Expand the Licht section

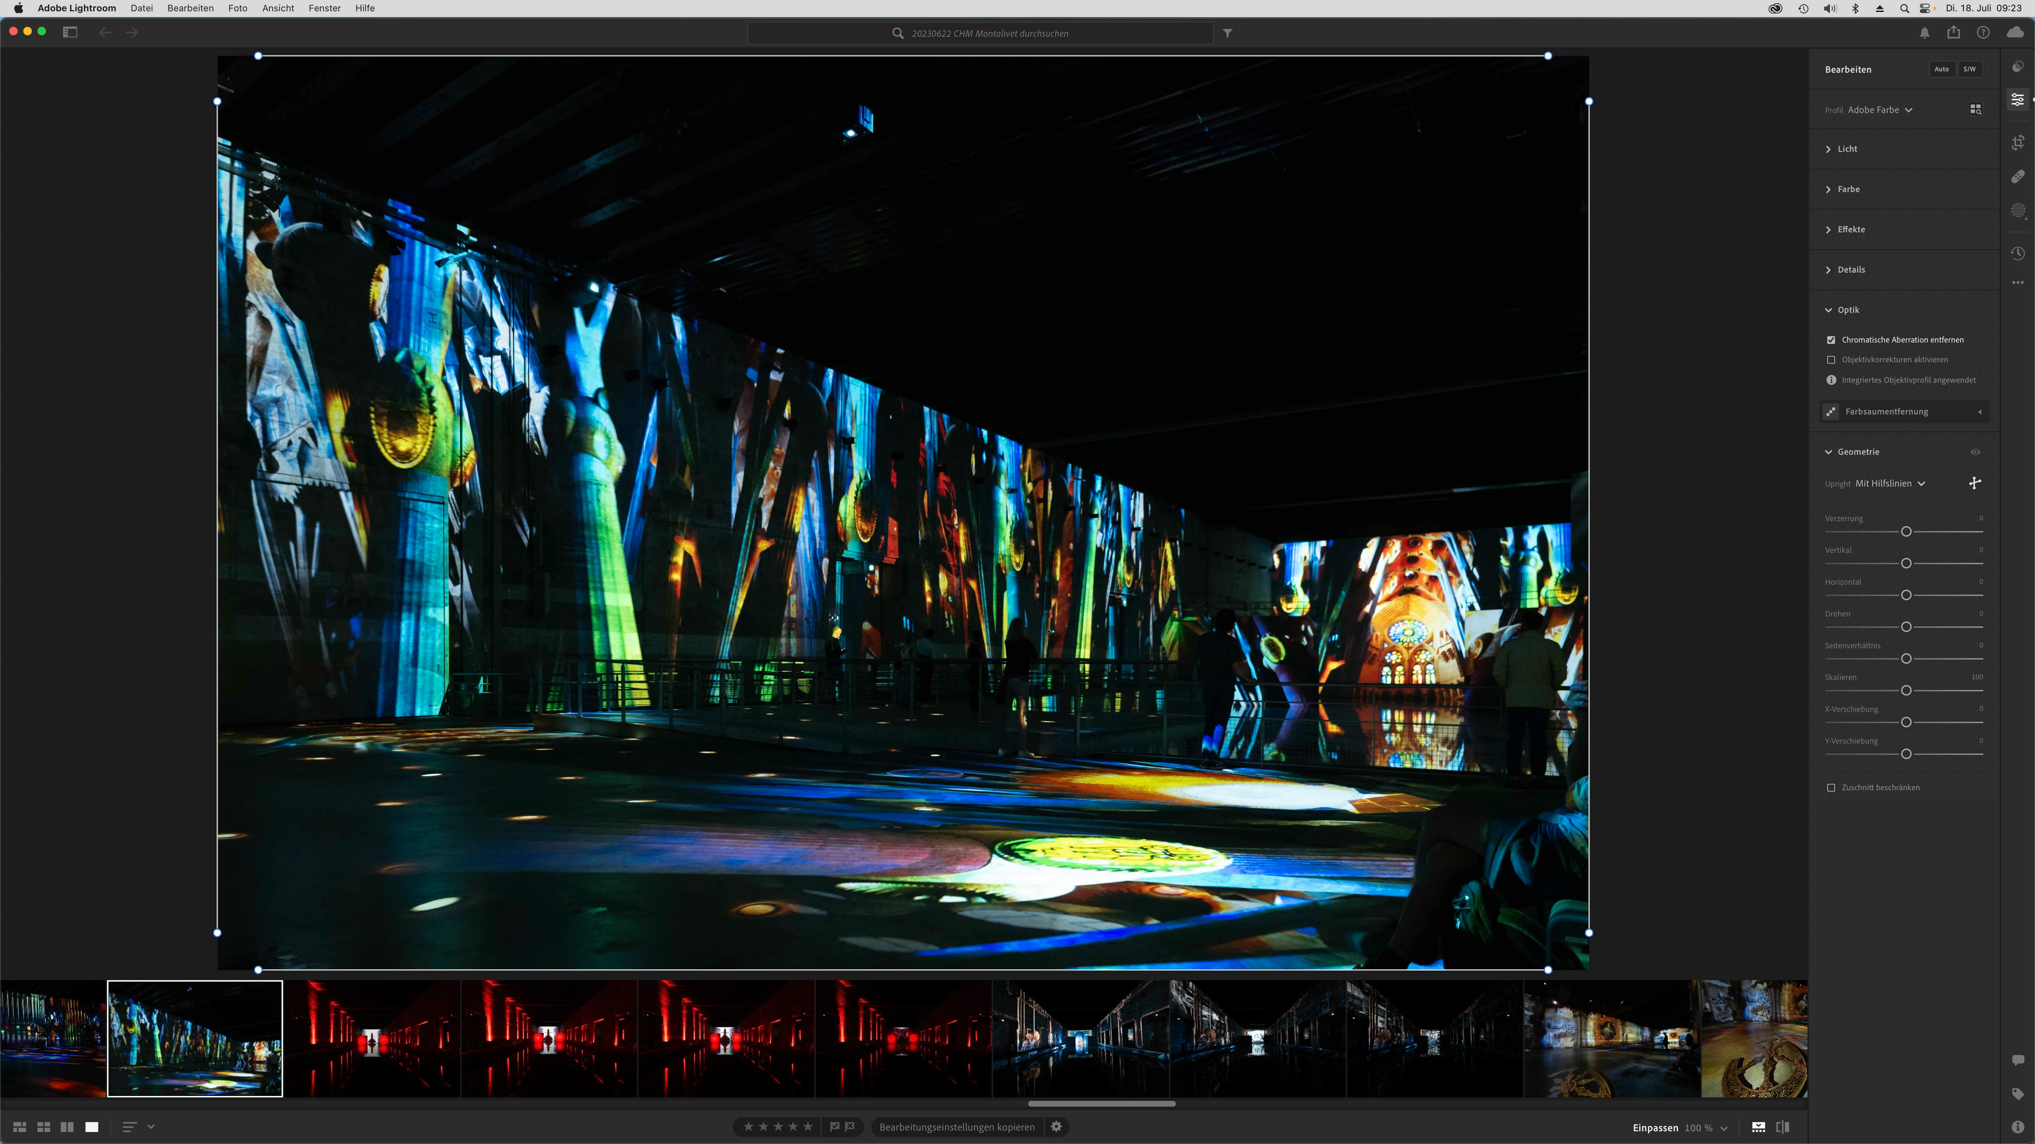(x=1847, y=149)
